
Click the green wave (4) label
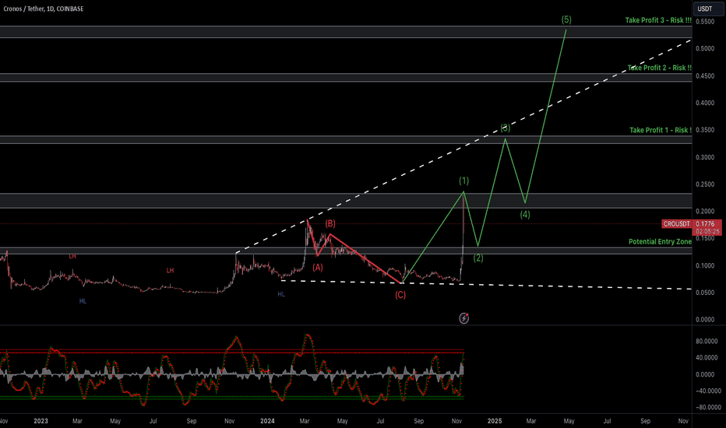coord(525,215)
